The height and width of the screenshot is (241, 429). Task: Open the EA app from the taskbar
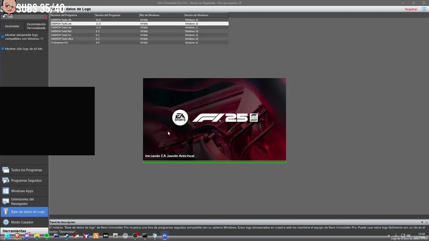tap(165, 236)
